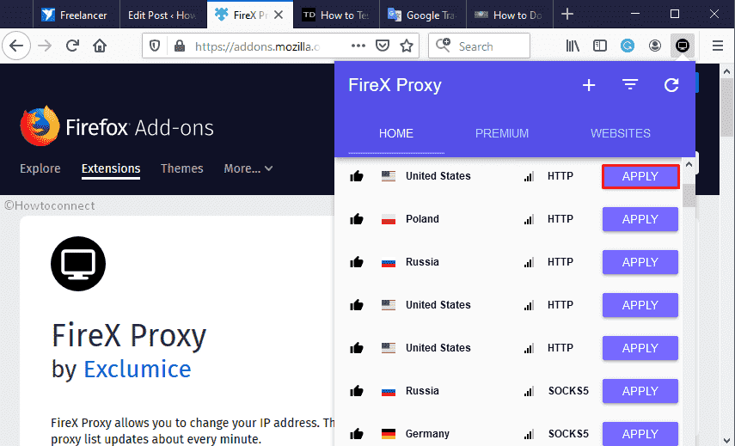Open the Library toolbar icon

(x=573, y=46)
